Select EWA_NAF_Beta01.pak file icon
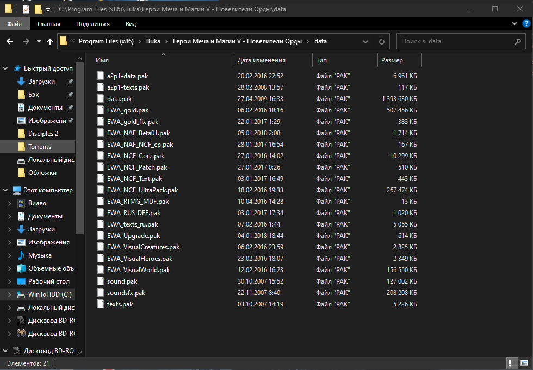Screen dimensions: 533x370 pyautogui.click(x=101, y=133)
